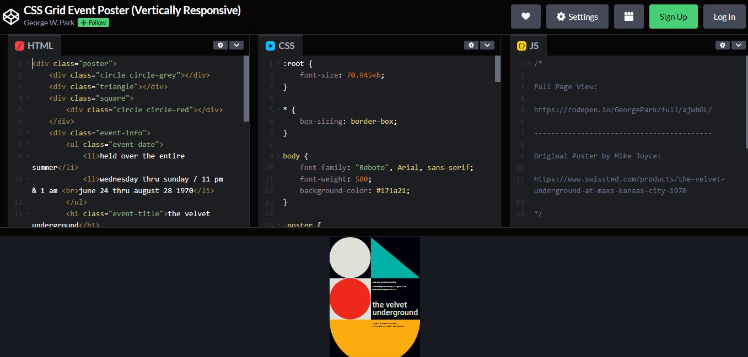748x357 pixels.
Task: Click the triangle div line in HTML
Action: [x=108, y=87]
